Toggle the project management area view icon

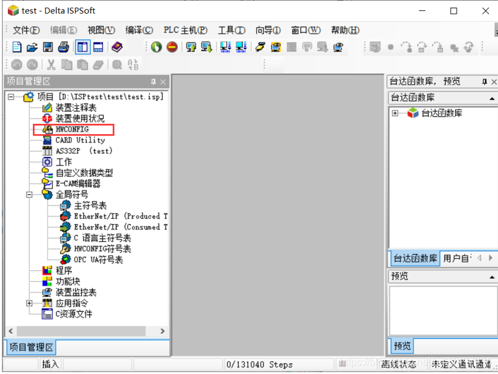pos(83,47)
